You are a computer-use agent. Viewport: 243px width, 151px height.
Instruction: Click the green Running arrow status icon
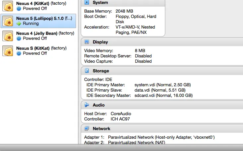point(19,24)
